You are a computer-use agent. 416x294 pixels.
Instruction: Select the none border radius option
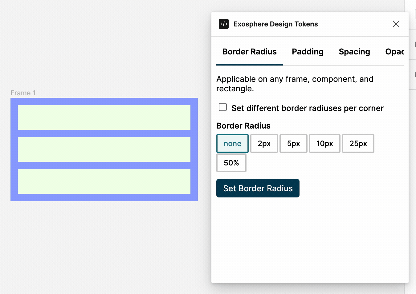coord(232,144)
